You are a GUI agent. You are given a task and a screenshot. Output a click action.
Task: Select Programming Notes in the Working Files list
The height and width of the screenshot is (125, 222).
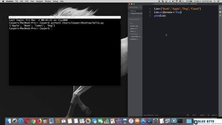coord(136,13)
